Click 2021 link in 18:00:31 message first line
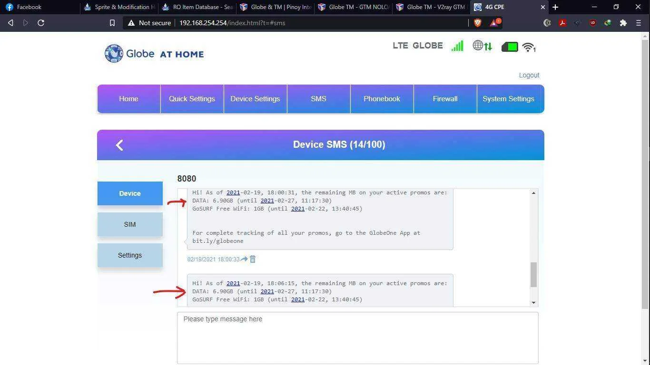 (233, 192)
